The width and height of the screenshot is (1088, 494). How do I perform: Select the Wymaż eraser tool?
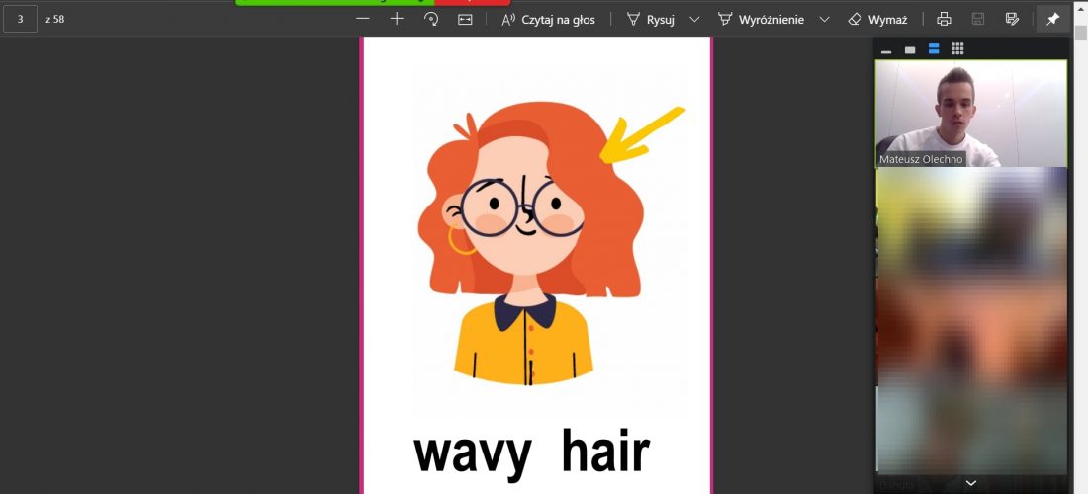[877, 20]
